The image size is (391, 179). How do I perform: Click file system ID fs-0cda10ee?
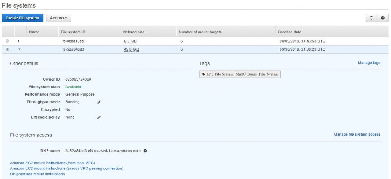tap(73, 41)
